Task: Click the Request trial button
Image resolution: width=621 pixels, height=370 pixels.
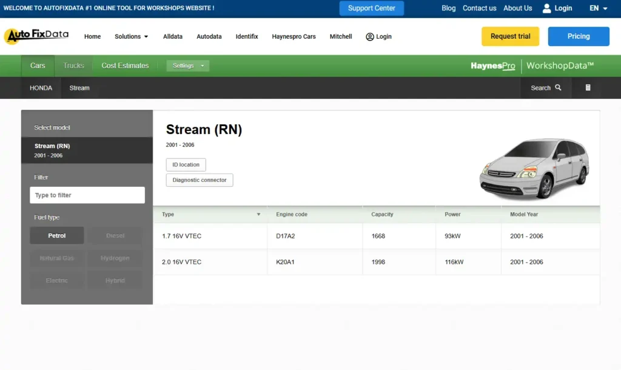Action: (x=510, y=36)
